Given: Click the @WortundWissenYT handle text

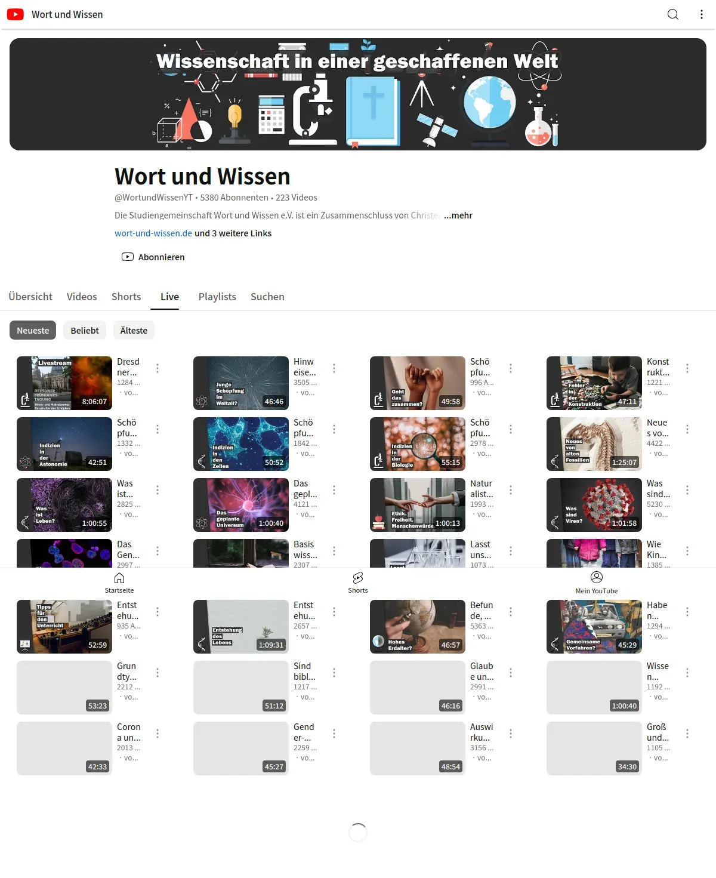Looking at the screenshot, I should [153, 198].
